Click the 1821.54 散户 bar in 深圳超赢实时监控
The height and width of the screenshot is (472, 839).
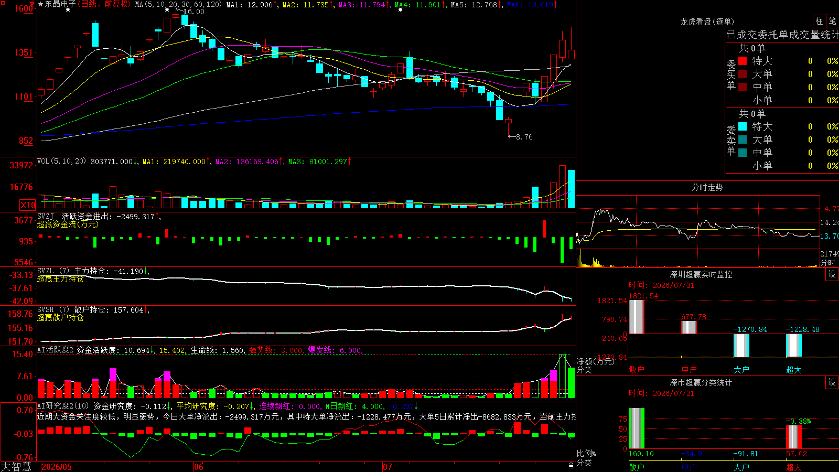click(x=636, y=317)
